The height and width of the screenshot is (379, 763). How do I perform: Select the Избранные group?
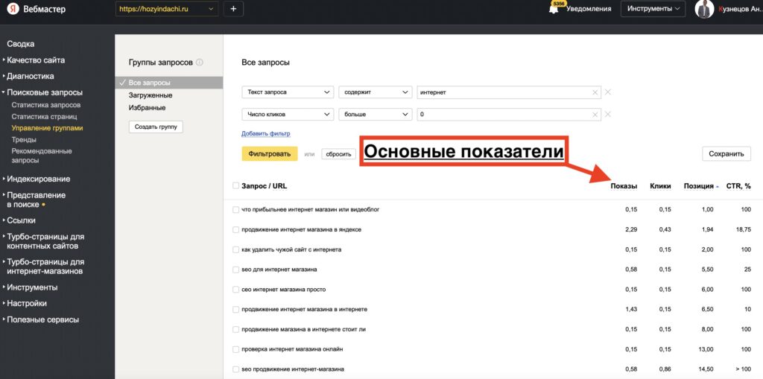click(x=147, y=107)
